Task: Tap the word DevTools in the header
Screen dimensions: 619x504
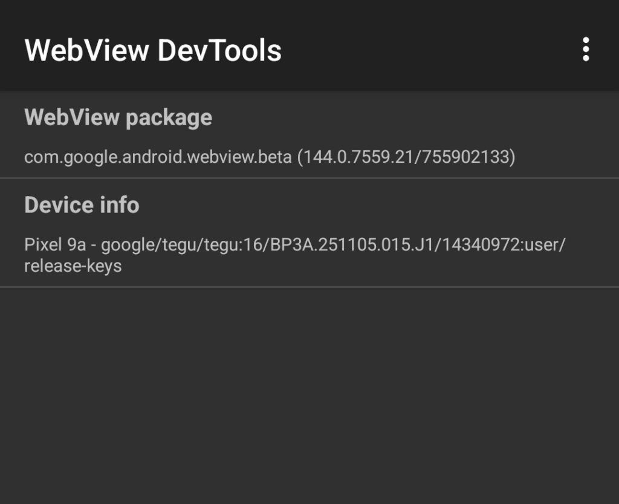Action: pyautogui.click(x=219, y=50)
